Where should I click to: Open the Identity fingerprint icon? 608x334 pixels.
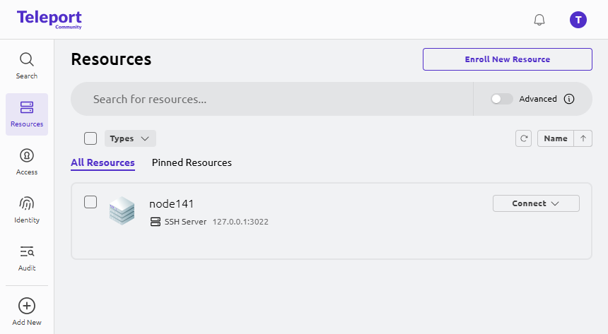27,203
